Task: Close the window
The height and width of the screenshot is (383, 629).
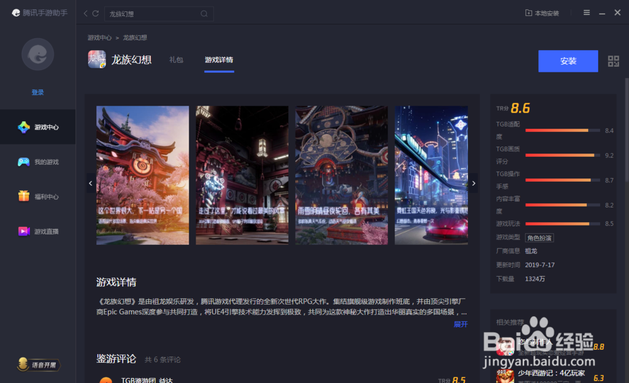Action: [618, 13]
